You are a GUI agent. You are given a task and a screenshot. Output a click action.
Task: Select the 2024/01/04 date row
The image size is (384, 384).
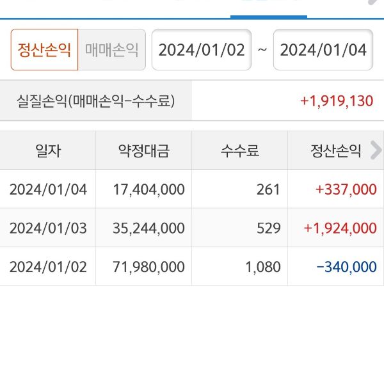(x=48, y=189)
